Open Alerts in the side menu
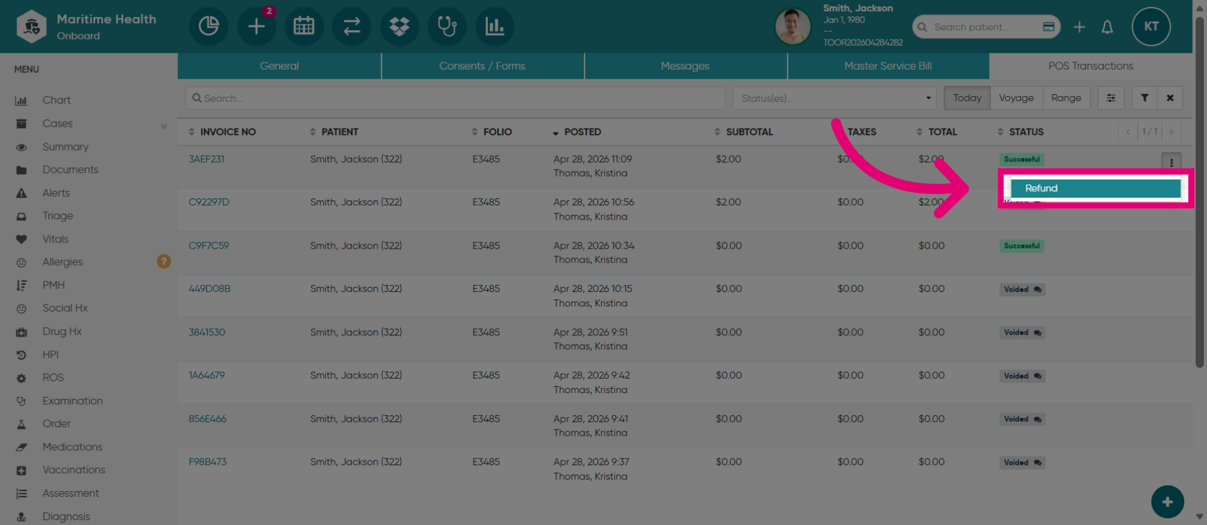Screen dimensions: 1207x525 point(56,193)
